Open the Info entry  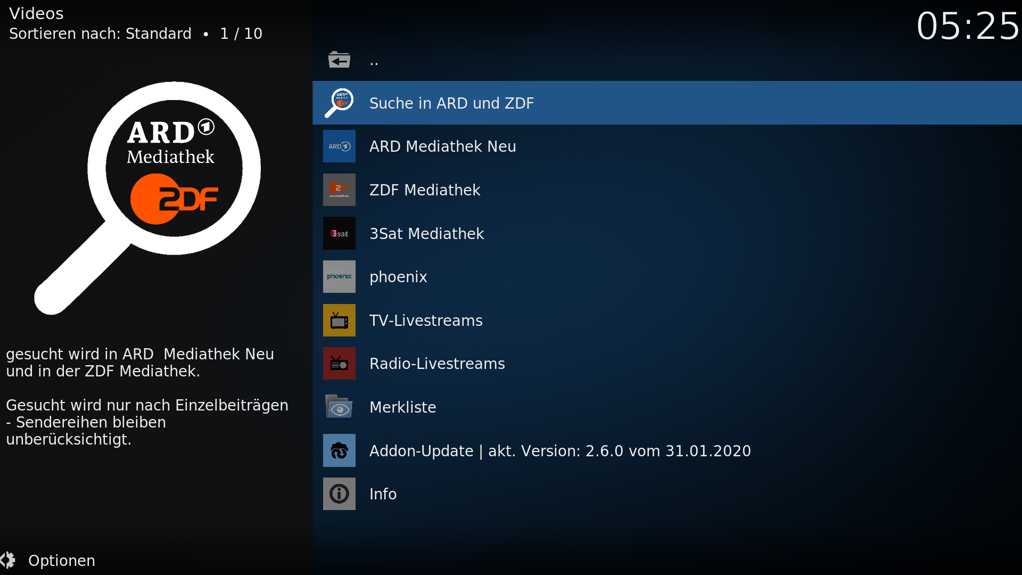click(x=667, y=494)
